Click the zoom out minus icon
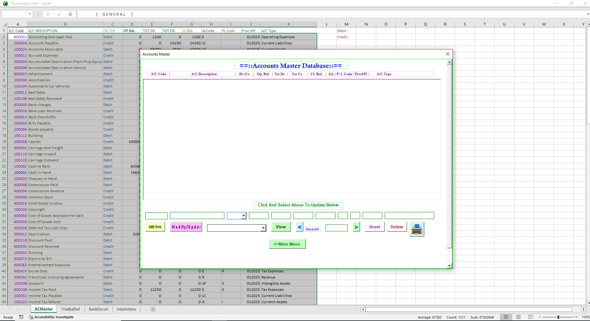Viewport: 590px width, 321px height. tap(540, 317)
